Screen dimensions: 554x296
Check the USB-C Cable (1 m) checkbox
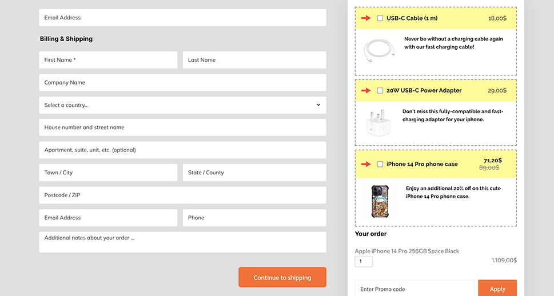tap(380, 18)
